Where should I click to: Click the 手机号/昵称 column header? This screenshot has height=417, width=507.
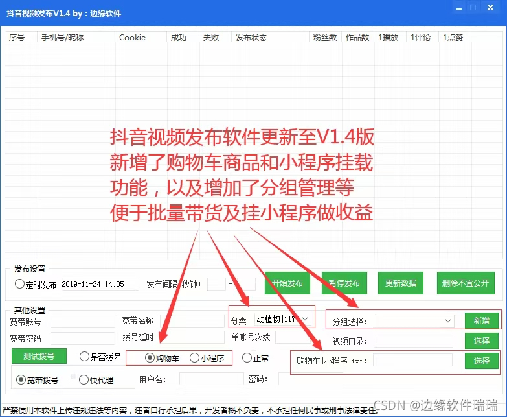pos(76,37)
